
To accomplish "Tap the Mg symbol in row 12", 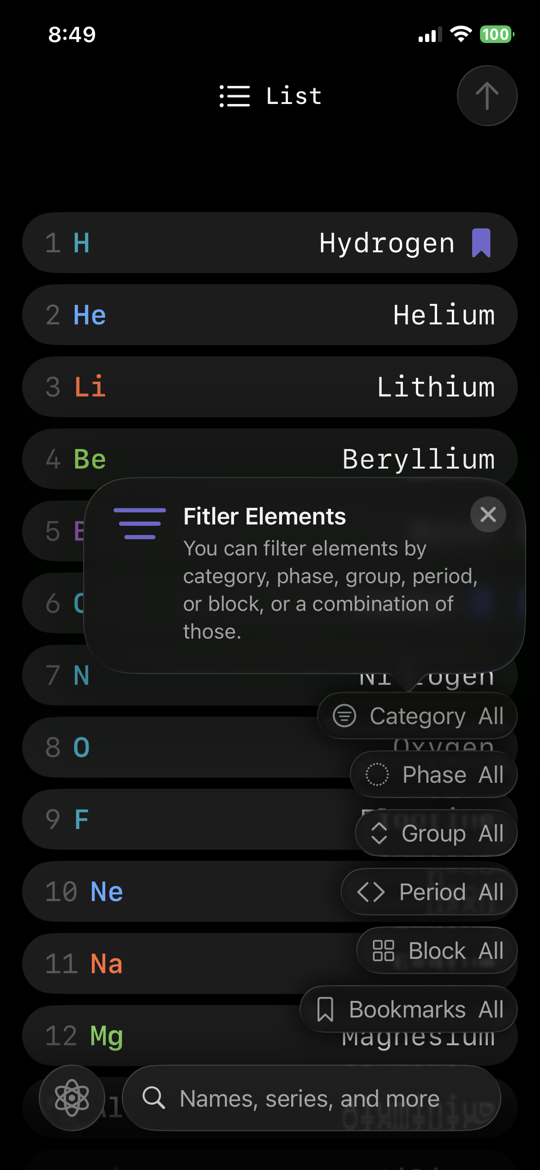I will click(107, 1036).
